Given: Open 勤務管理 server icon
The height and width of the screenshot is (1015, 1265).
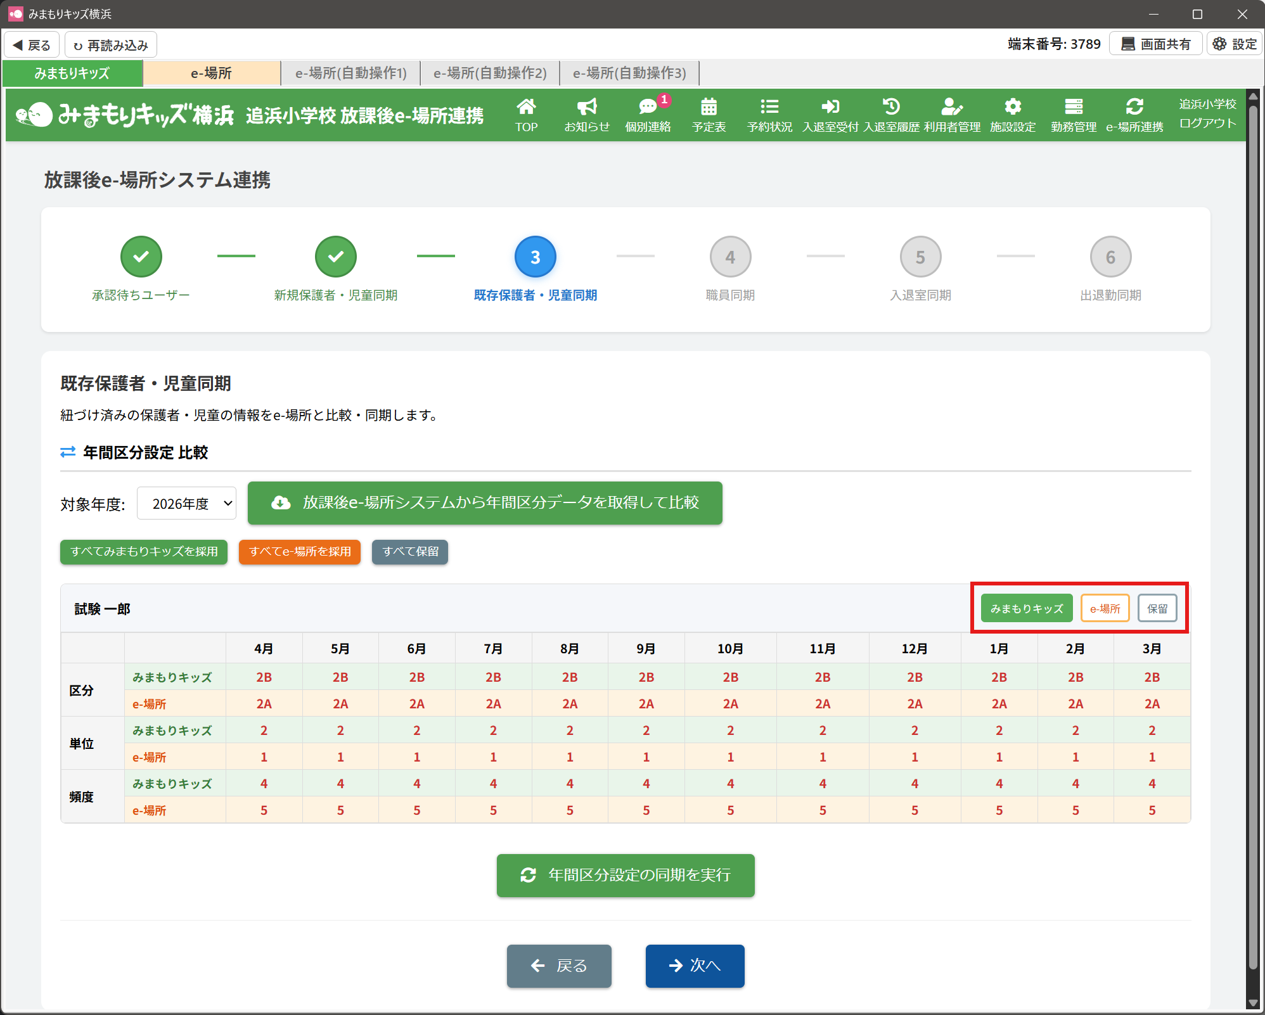Looking at the screenshot, I should point(1074,115).
